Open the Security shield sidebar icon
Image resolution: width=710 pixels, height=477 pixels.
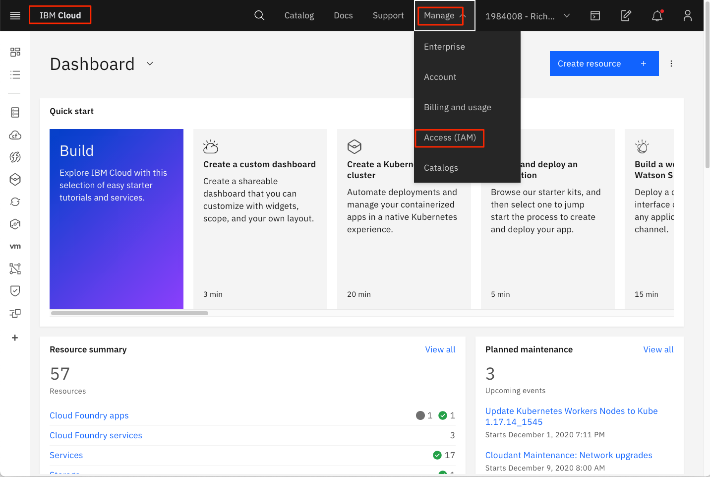click(15, 291)
